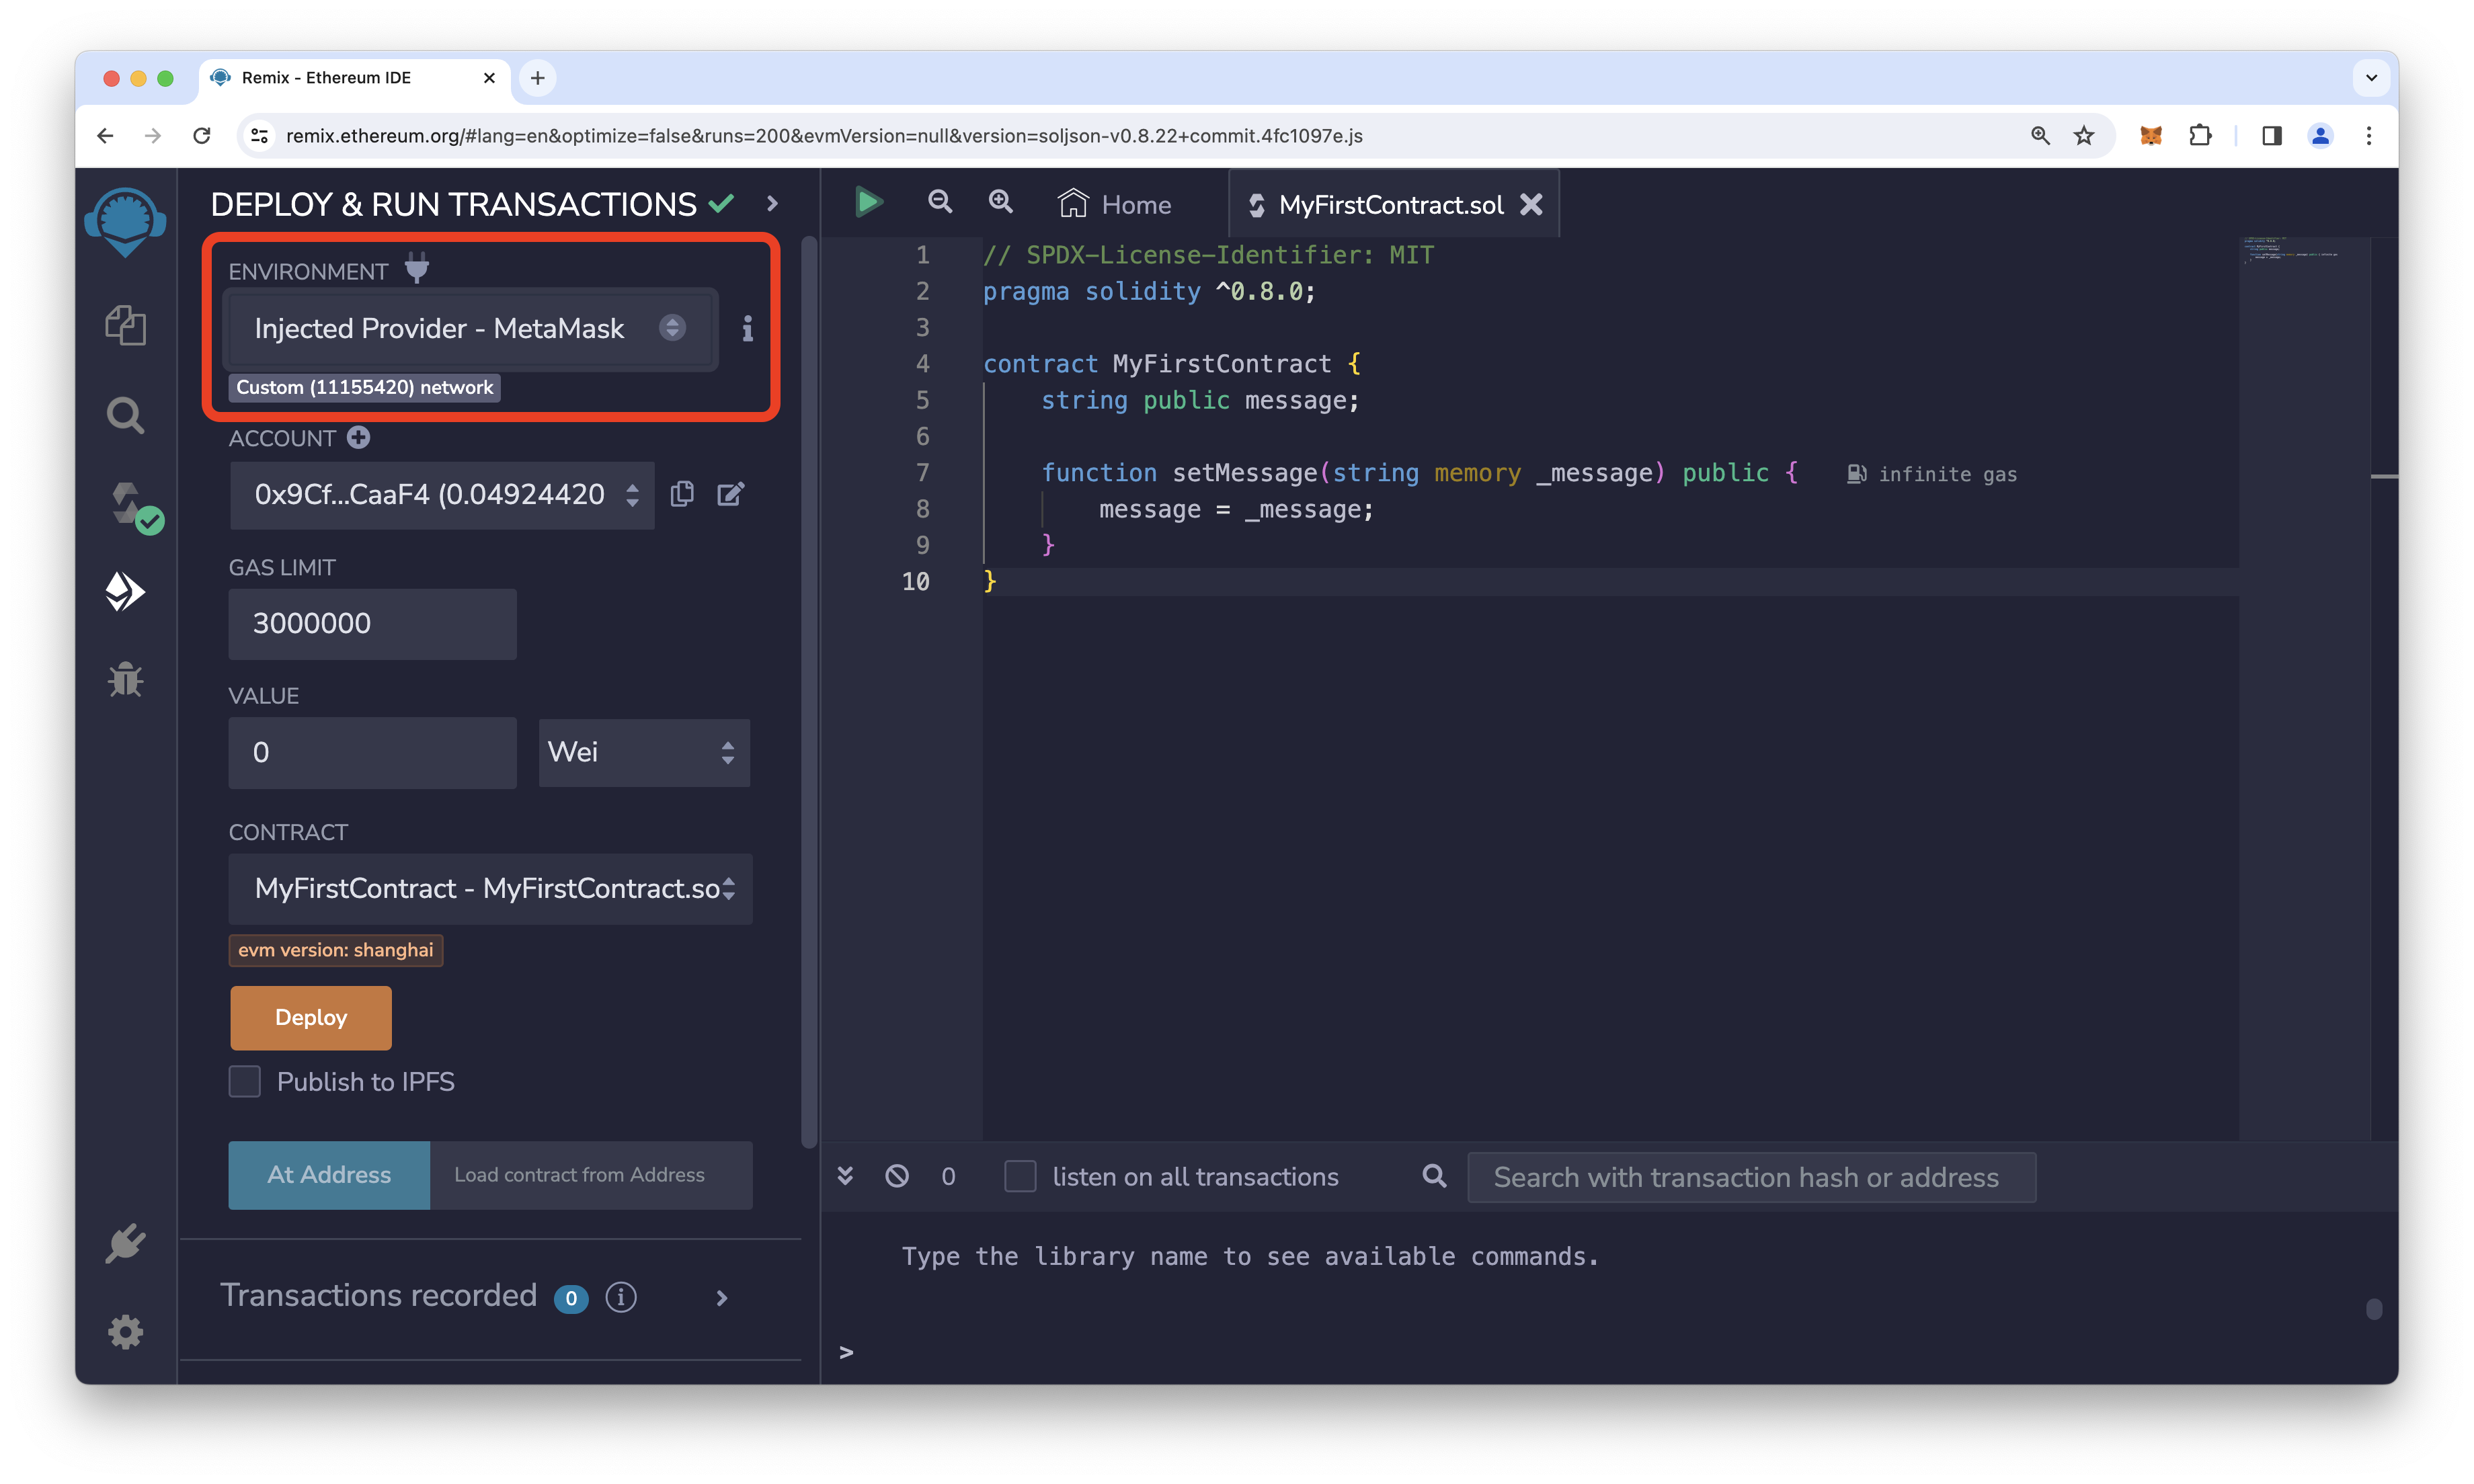Enable listen on all transactions

[1020, 1177]
